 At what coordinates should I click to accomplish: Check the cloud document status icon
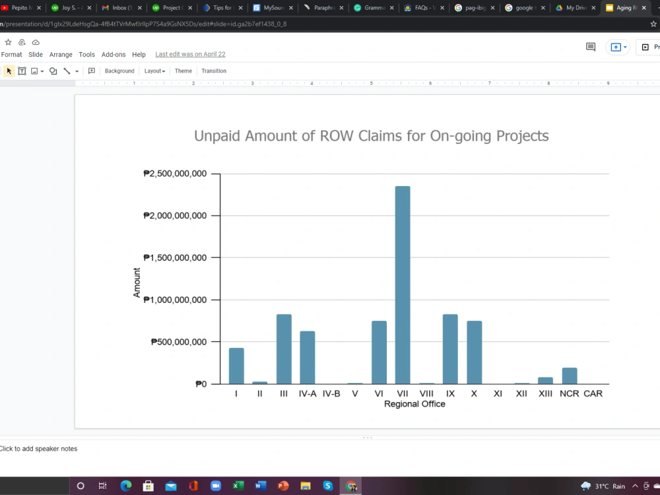click(x=36, y=42)
